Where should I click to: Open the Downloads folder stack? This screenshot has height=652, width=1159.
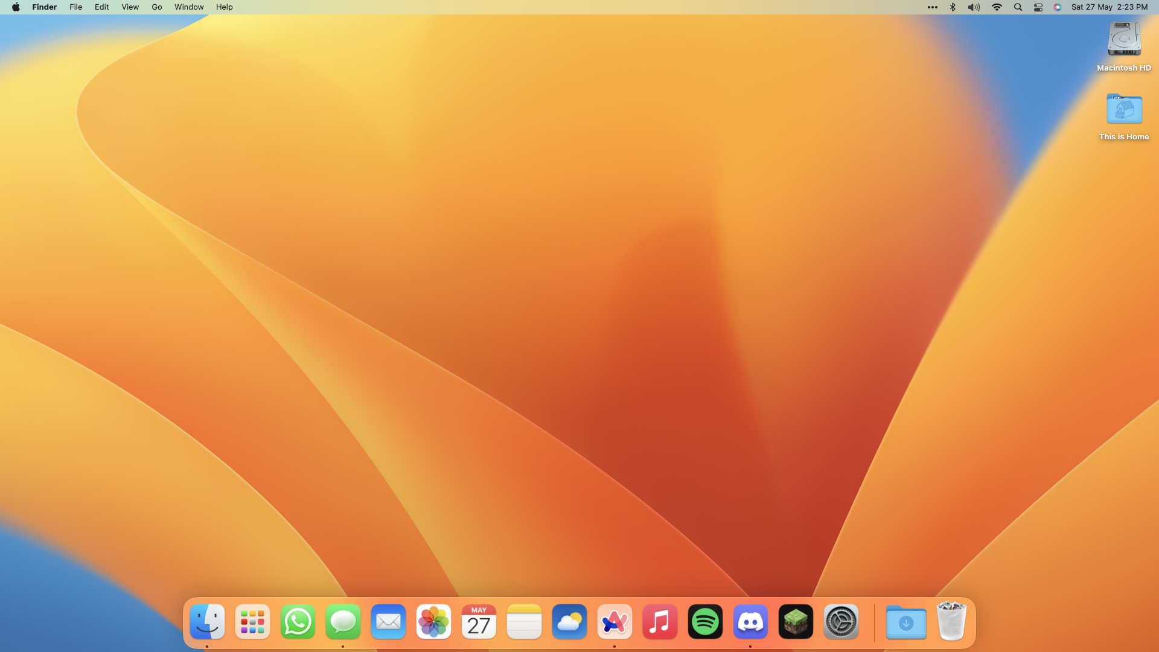tap(906, 621)
